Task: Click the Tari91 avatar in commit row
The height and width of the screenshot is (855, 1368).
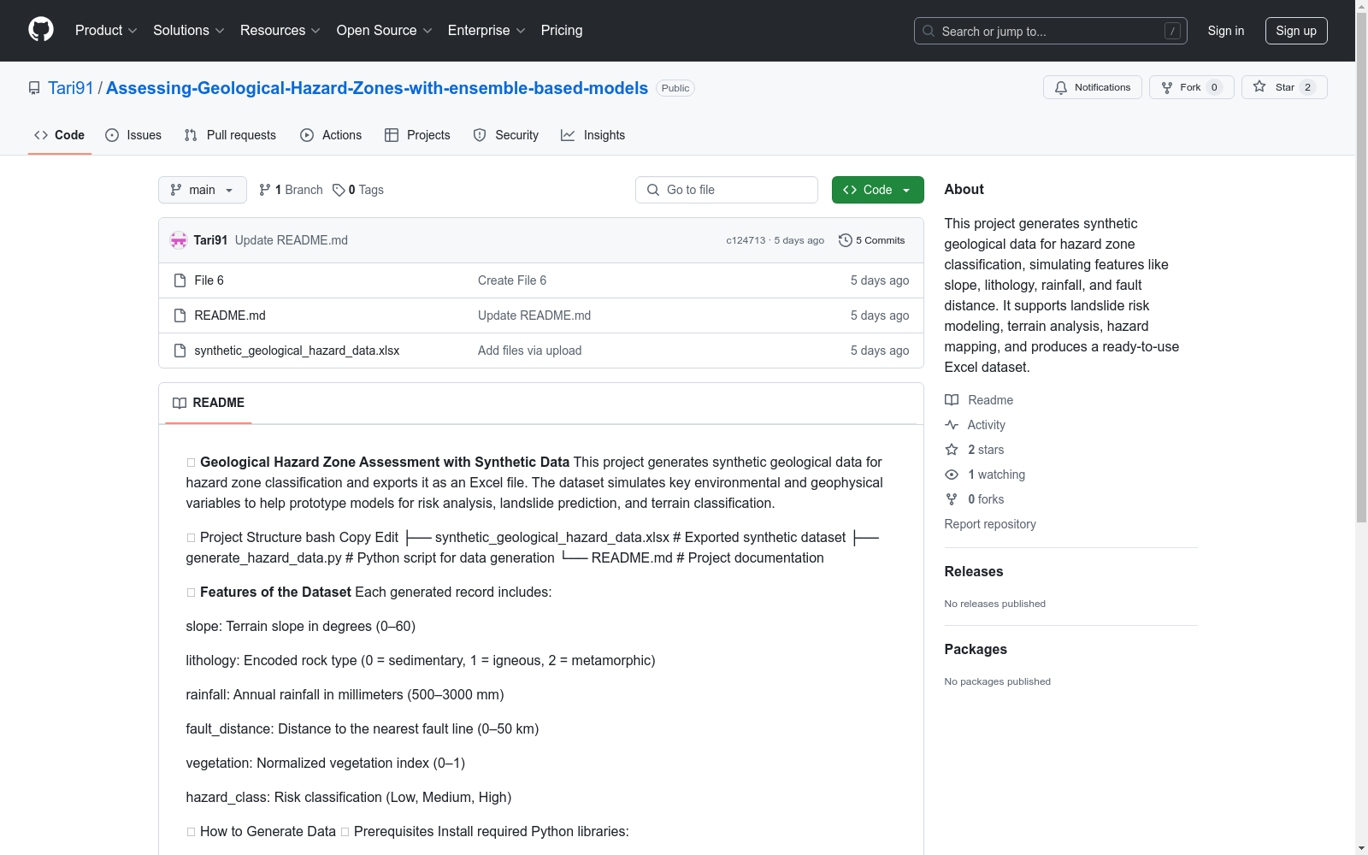Action: point(179,240)
